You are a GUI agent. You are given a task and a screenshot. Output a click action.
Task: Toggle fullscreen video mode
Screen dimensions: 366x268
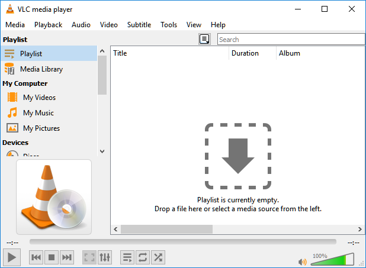pos(89,257)
